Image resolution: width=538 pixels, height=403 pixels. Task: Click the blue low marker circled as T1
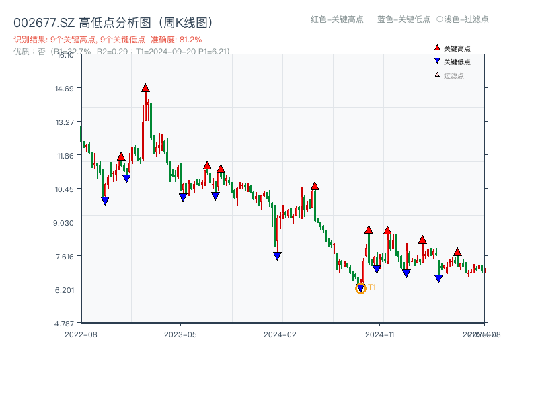click(x=360, y=289)
